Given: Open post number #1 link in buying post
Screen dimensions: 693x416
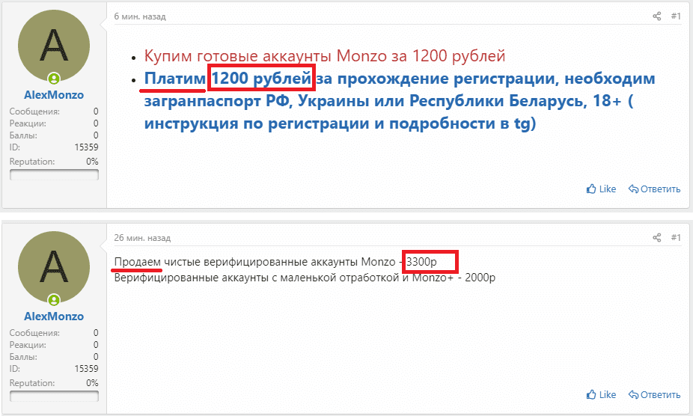Looking at the screenshot, I should point(676,16).
